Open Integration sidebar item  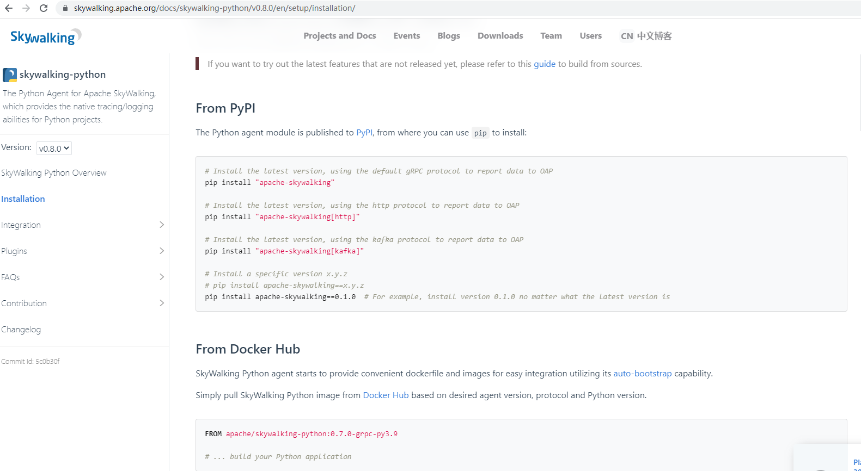(21, 225)
